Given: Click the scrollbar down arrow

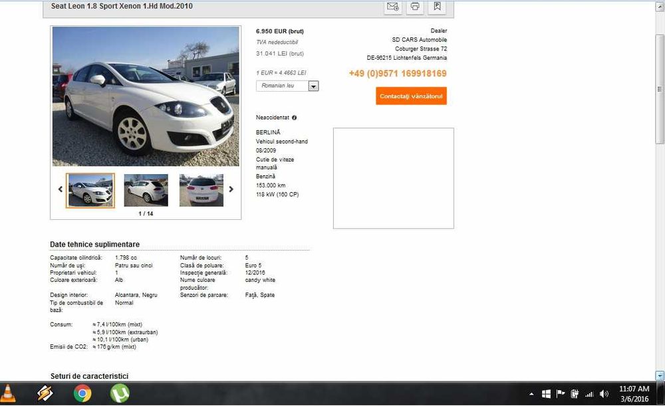Looking at the screenshot, I should [x=660, y=375].
